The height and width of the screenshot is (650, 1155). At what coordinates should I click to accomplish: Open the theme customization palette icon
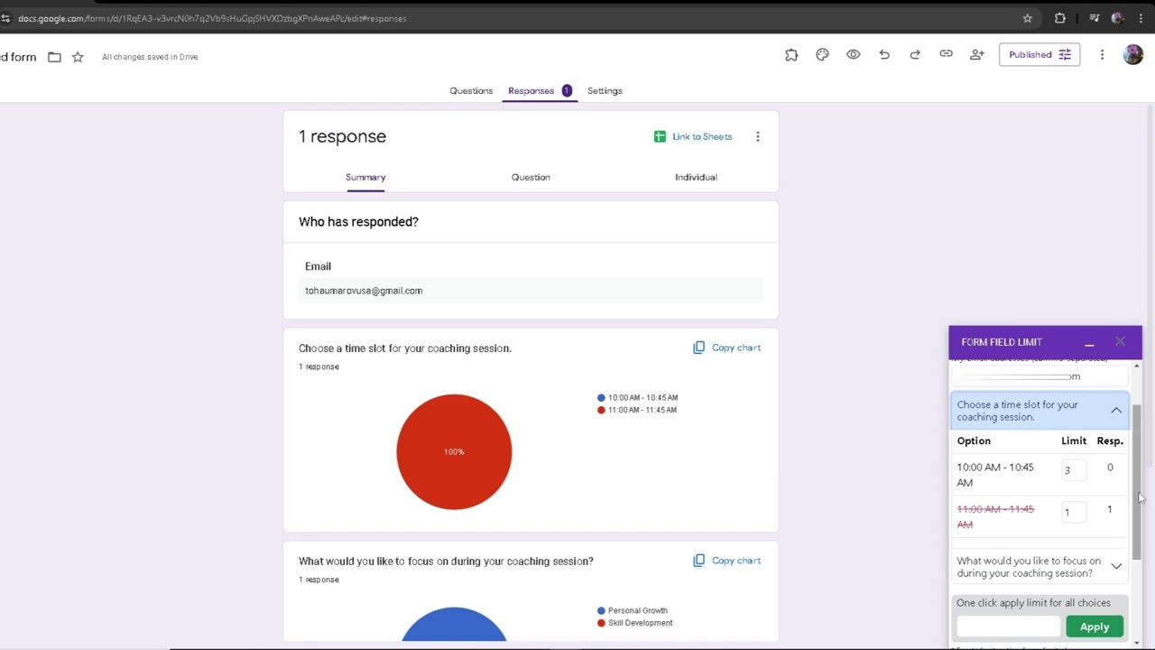(x=822, y=55)
